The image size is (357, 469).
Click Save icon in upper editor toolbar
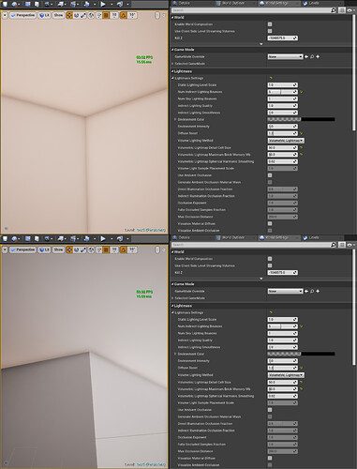5,4
